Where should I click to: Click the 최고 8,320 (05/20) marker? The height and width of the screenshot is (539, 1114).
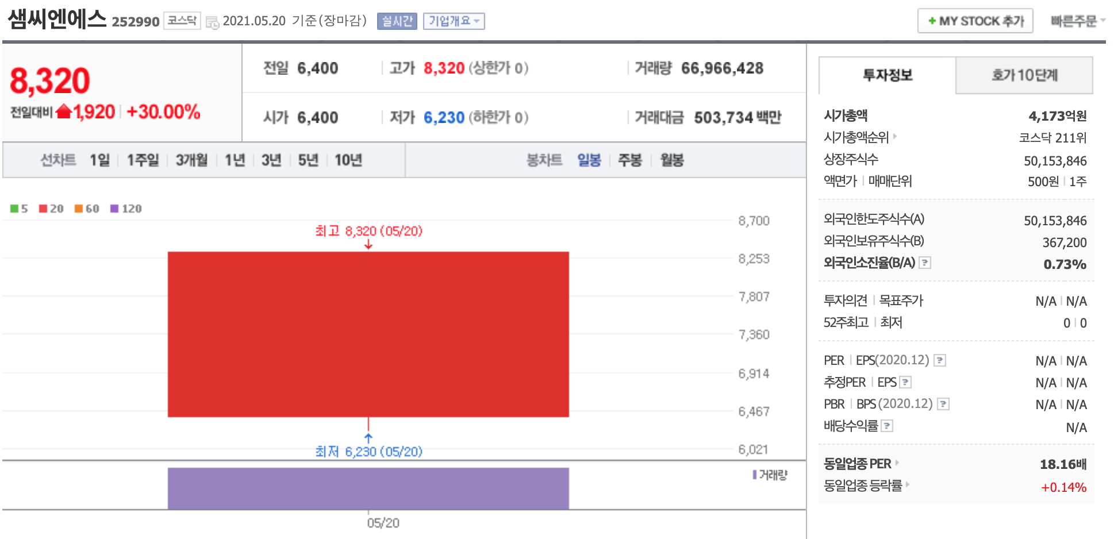(x=368, y=231)
